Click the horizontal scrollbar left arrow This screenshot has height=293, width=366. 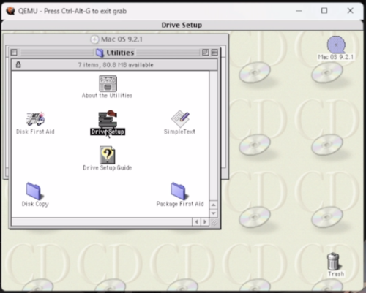click(196, 222)
